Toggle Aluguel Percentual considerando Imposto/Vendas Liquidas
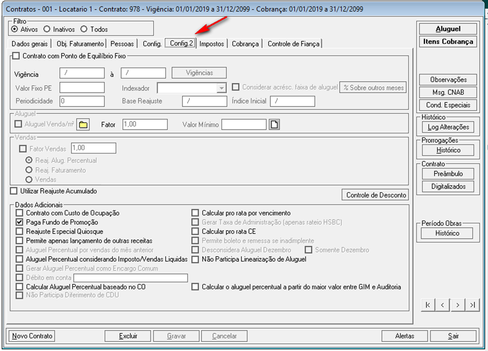 20,259
